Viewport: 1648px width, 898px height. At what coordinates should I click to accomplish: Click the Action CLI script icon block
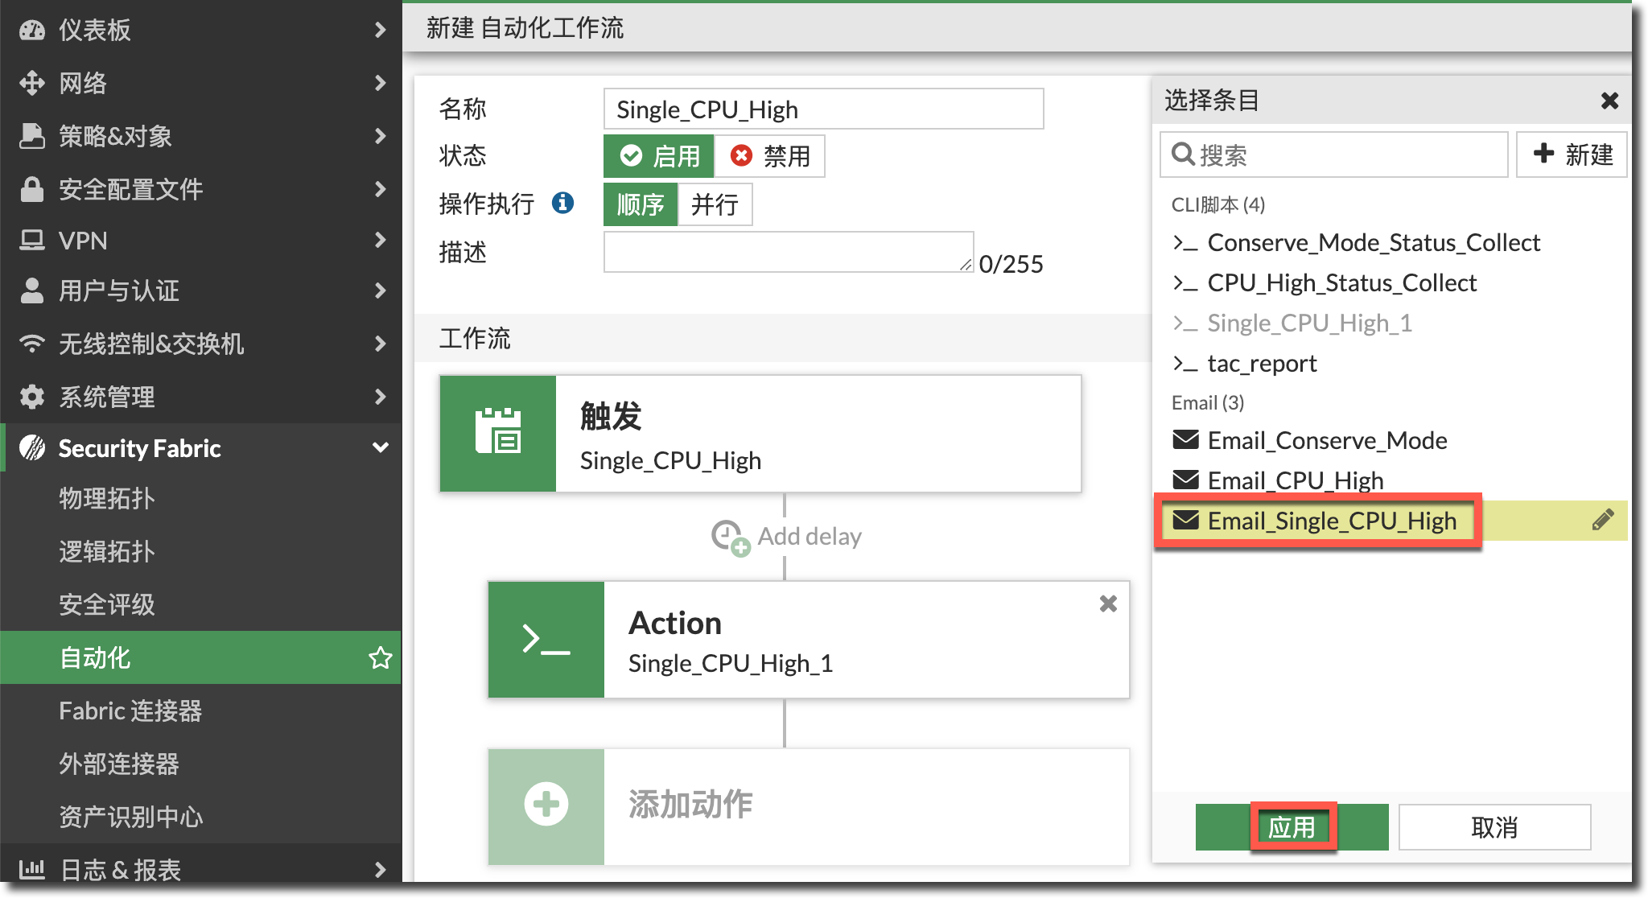pyautogui.click(x=546, y=640)
